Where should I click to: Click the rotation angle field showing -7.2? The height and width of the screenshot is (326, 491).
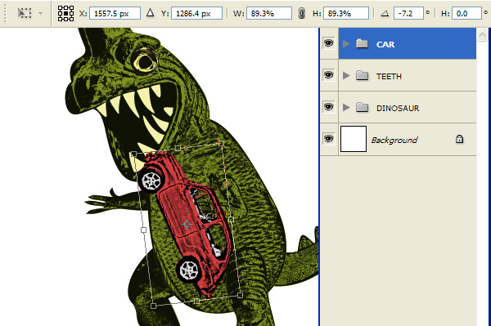[408, 13]
